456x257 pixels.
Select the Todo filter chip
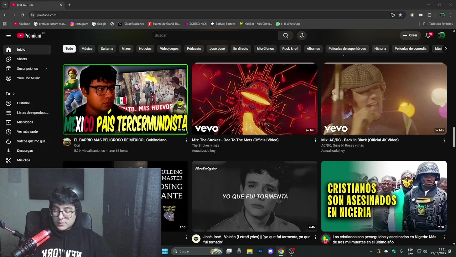(x=69, y=49)
